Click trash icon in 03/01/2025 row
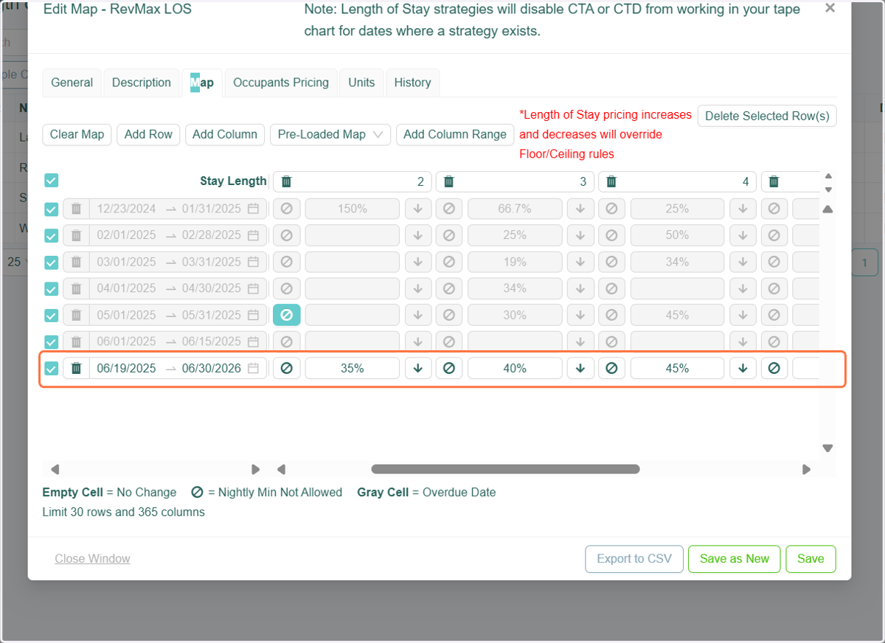This screenshot has height=643, width=885. (76, 262)
